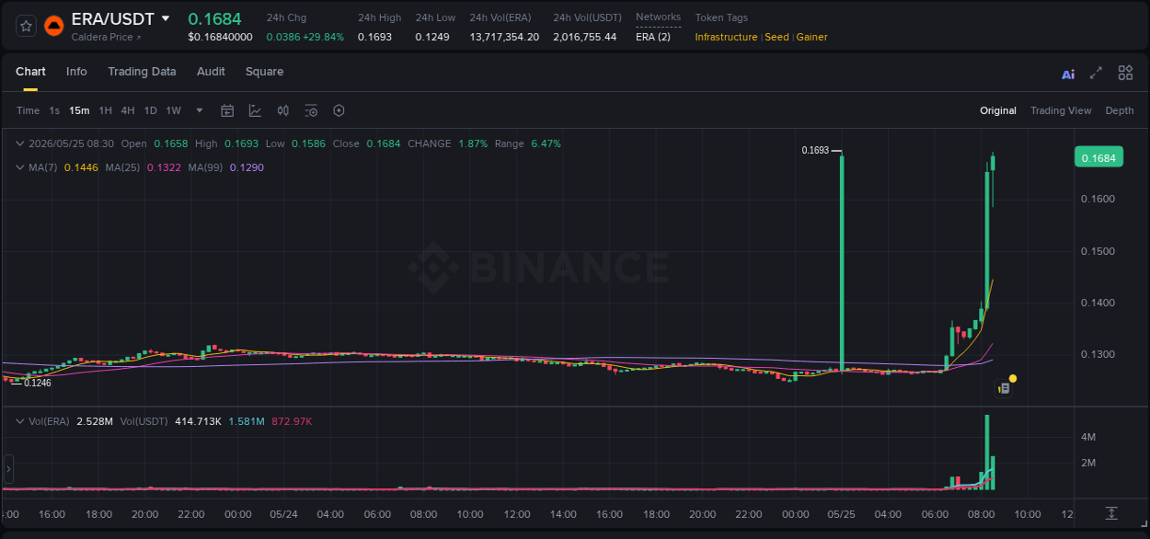Click the tall green volume bar
The image size is (1150, 539).
pyautogui.click(x=987, y=453)
